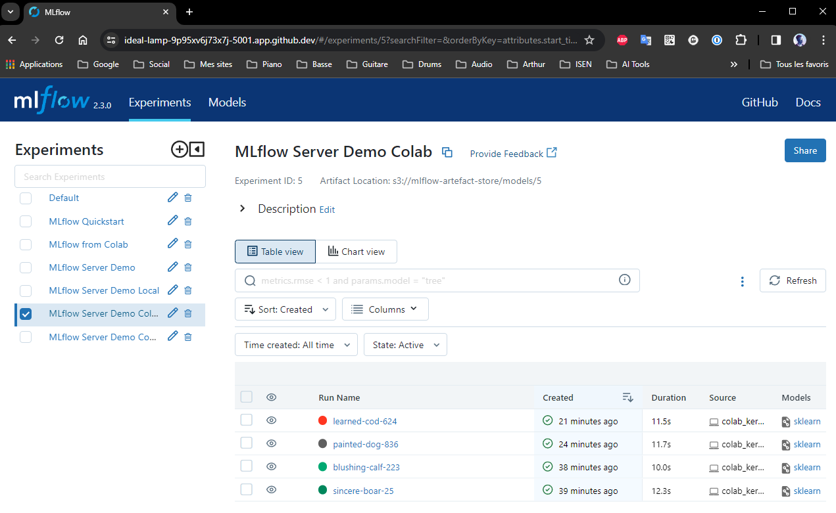
Task: Click red color dot of learned-cod-624
Action: click(322, 420)
